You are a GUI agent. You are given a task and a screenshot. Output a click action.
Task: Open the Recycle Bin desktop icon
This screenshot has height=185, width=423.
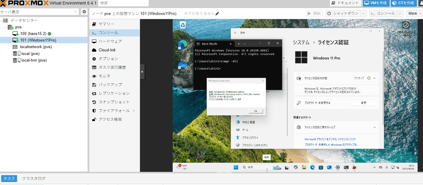click(x=183, y=27)
